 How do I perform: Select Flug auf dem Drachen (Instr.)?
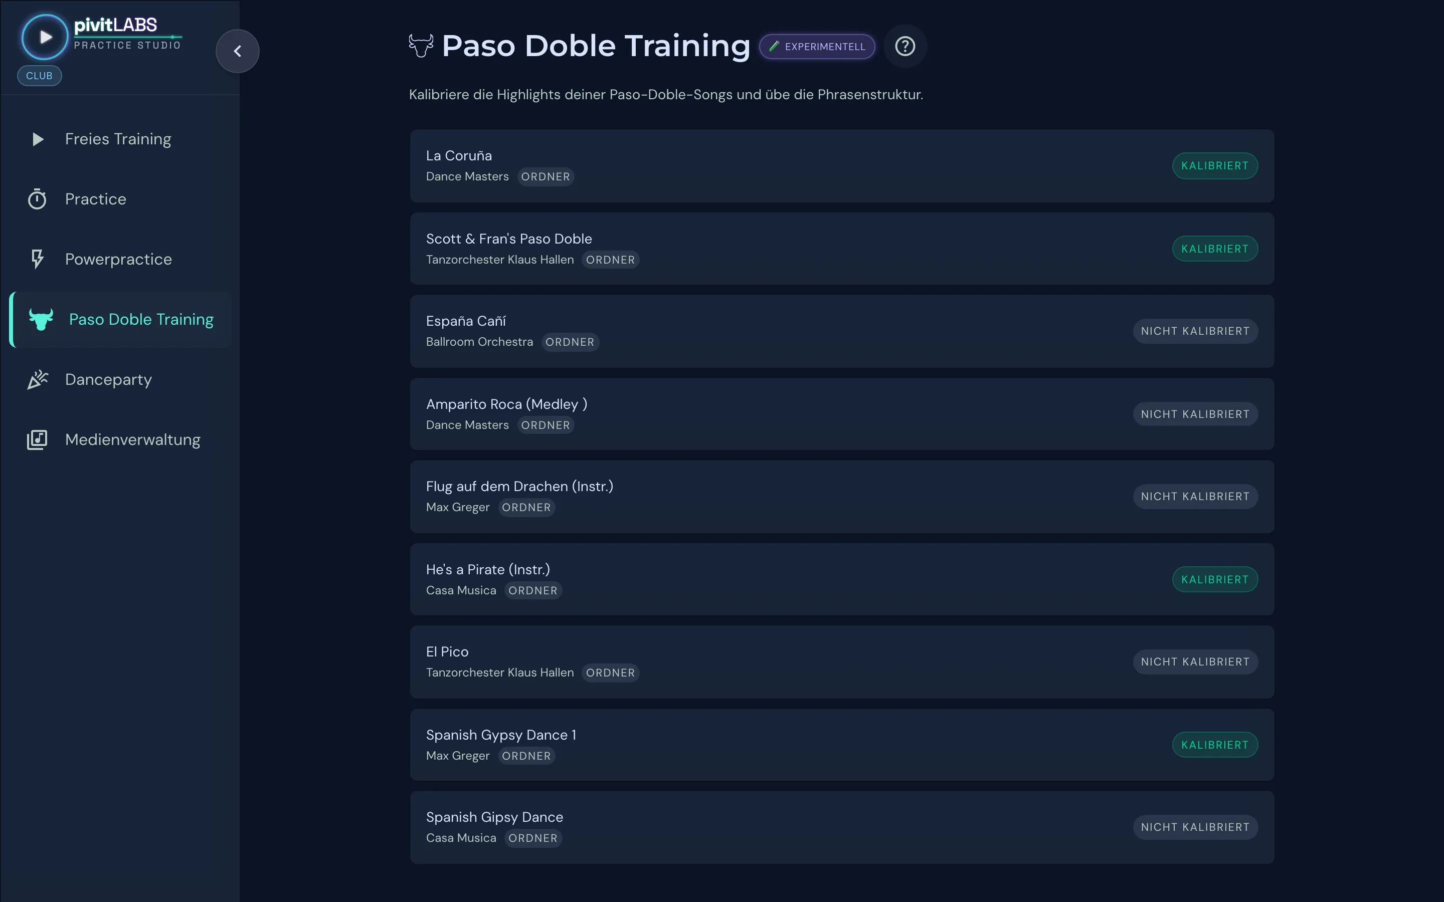[x=842, y=496]
